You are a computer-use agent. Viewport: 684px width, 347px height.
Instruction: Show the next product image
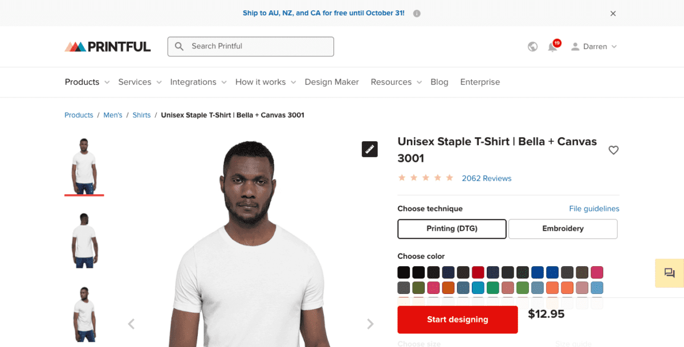(x=370, y=324)
